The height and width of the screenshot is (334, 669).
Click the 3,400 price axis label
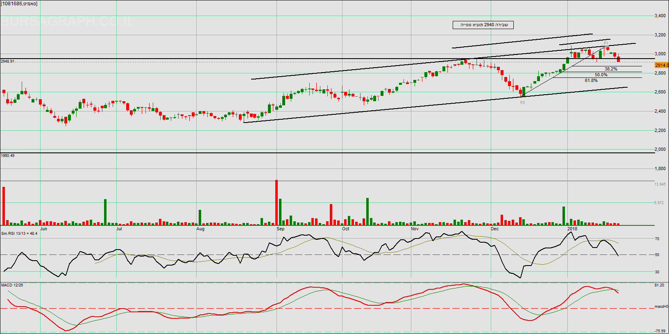coord(660,16)
